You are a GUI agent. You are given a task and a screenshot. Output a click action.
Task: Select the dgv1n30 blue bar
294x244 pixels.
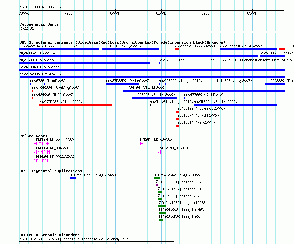coord(85,63)
